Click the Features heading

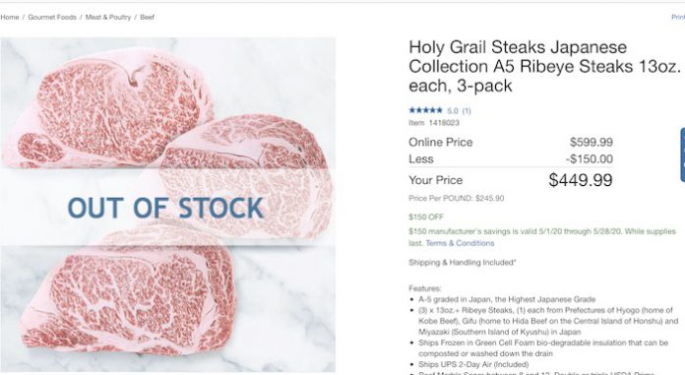424,288
